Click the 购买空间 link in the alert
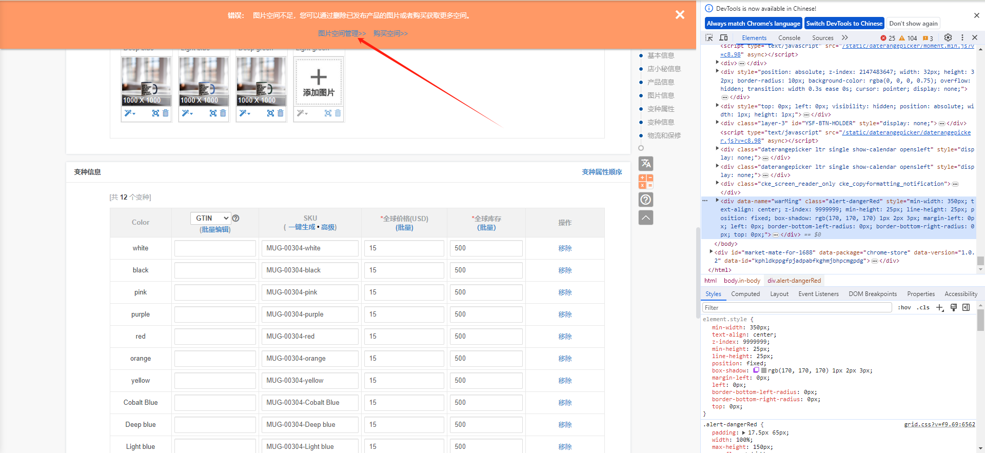This screenshot has width=985, height=453. [x=390, y=33]
